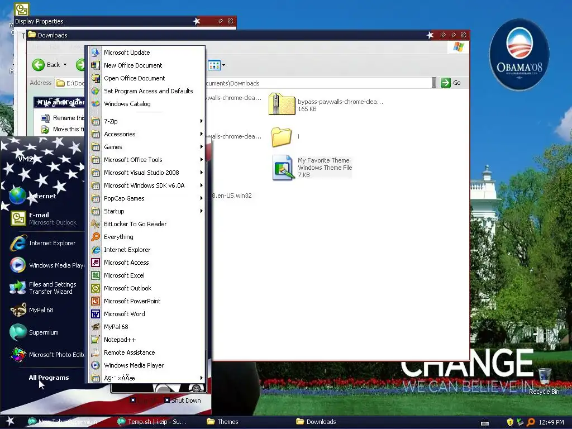The width and height of the screenshot is (572, 429).
Task: Click the Open Office Document icon
Action: 96,78
